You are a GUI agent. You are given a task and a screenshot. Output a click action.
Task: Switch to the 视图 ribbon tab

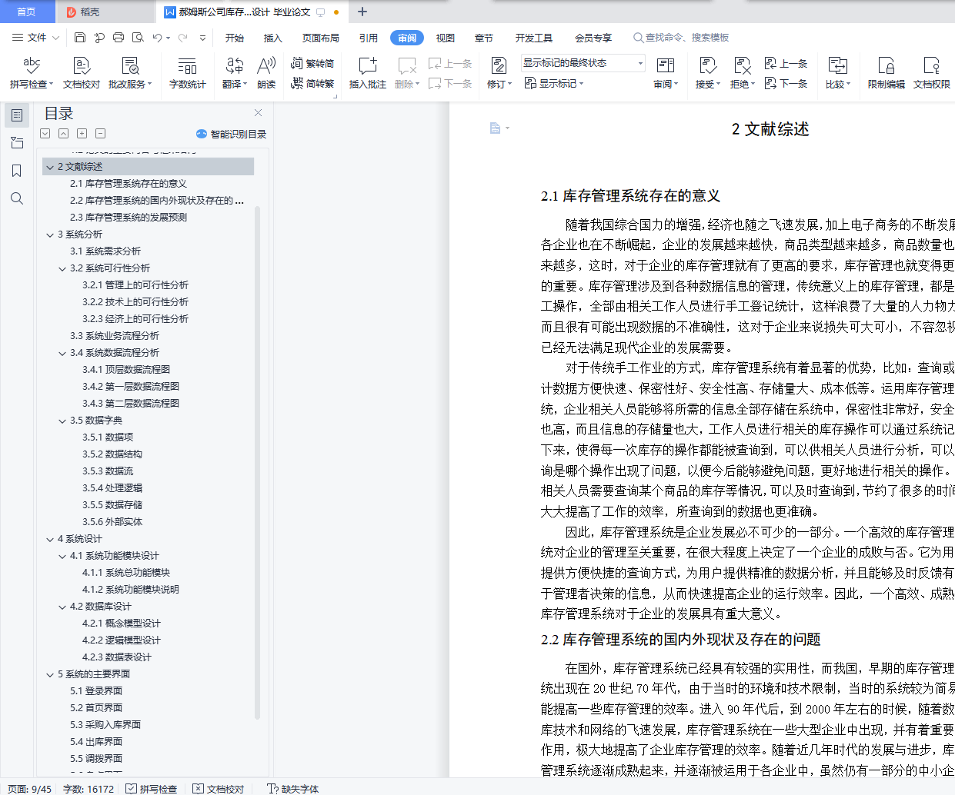click(446, 38)
